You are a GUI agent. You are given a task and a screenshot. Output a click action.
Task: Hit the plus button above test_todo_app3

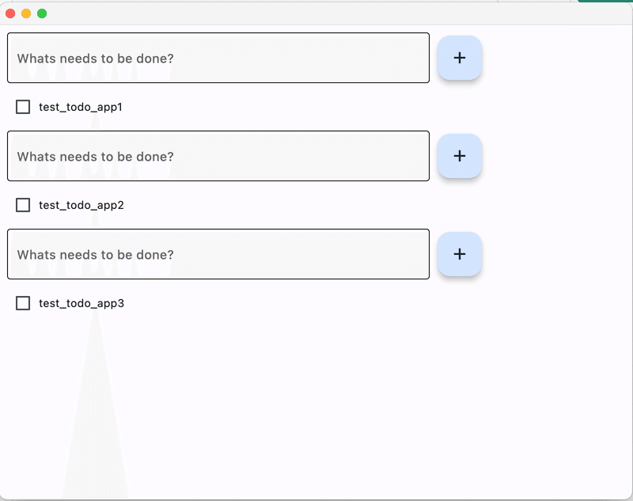460,254
